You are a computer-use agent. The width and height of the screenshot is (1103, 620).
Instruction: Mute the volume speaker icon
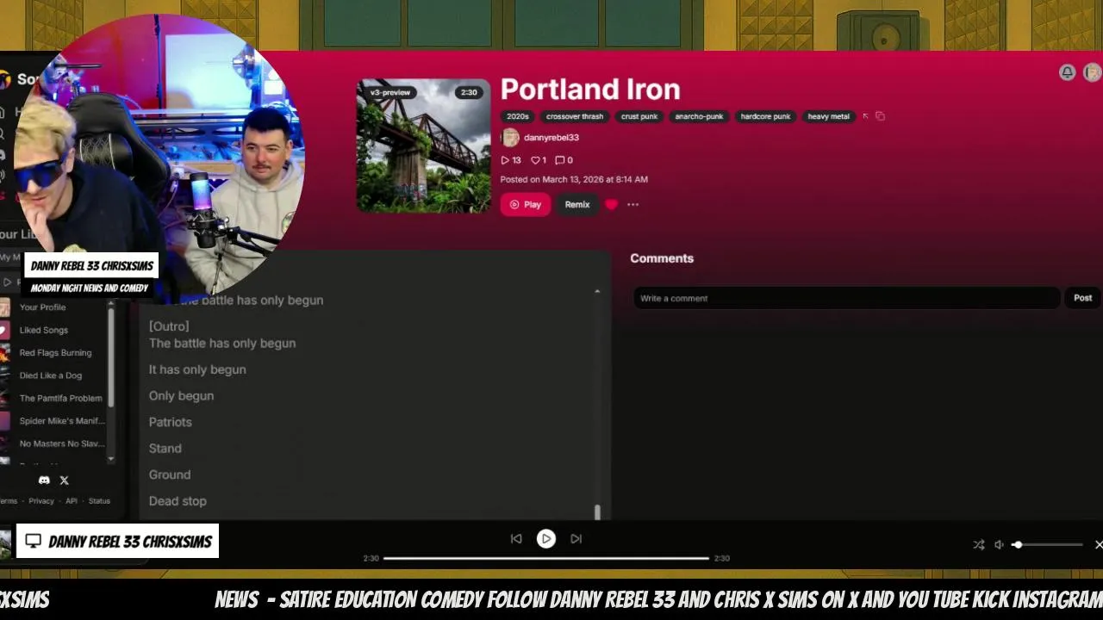click(999, 545)
